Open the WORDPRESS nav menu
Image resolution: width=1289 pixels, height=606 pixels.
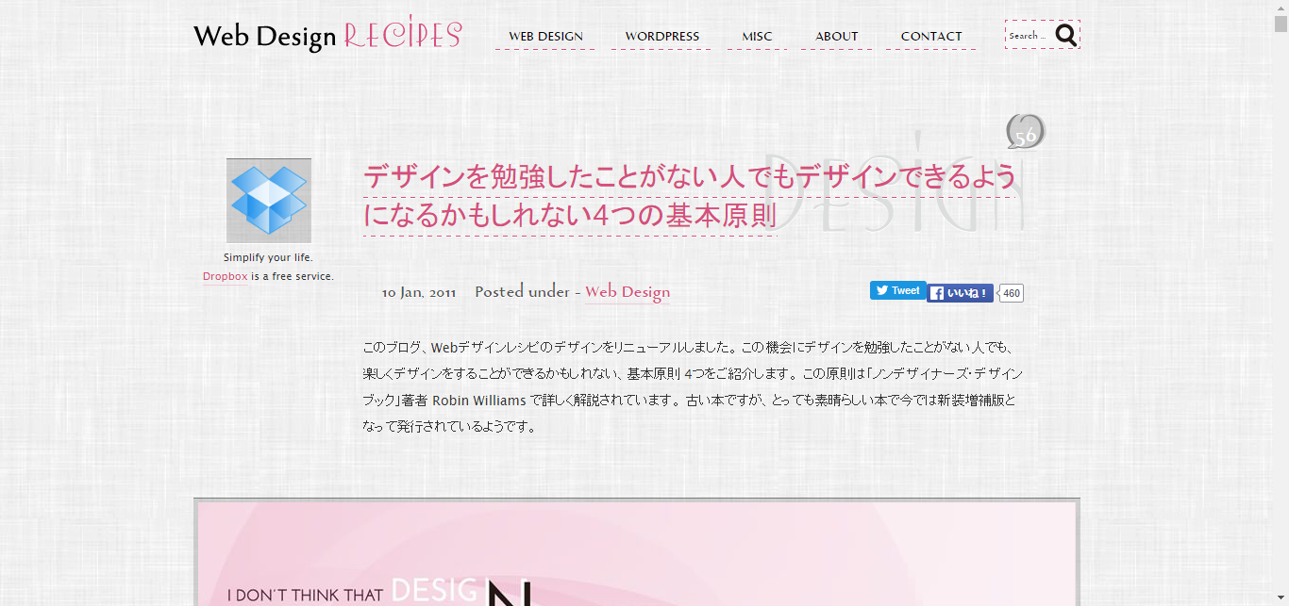(x=661, y=37)
